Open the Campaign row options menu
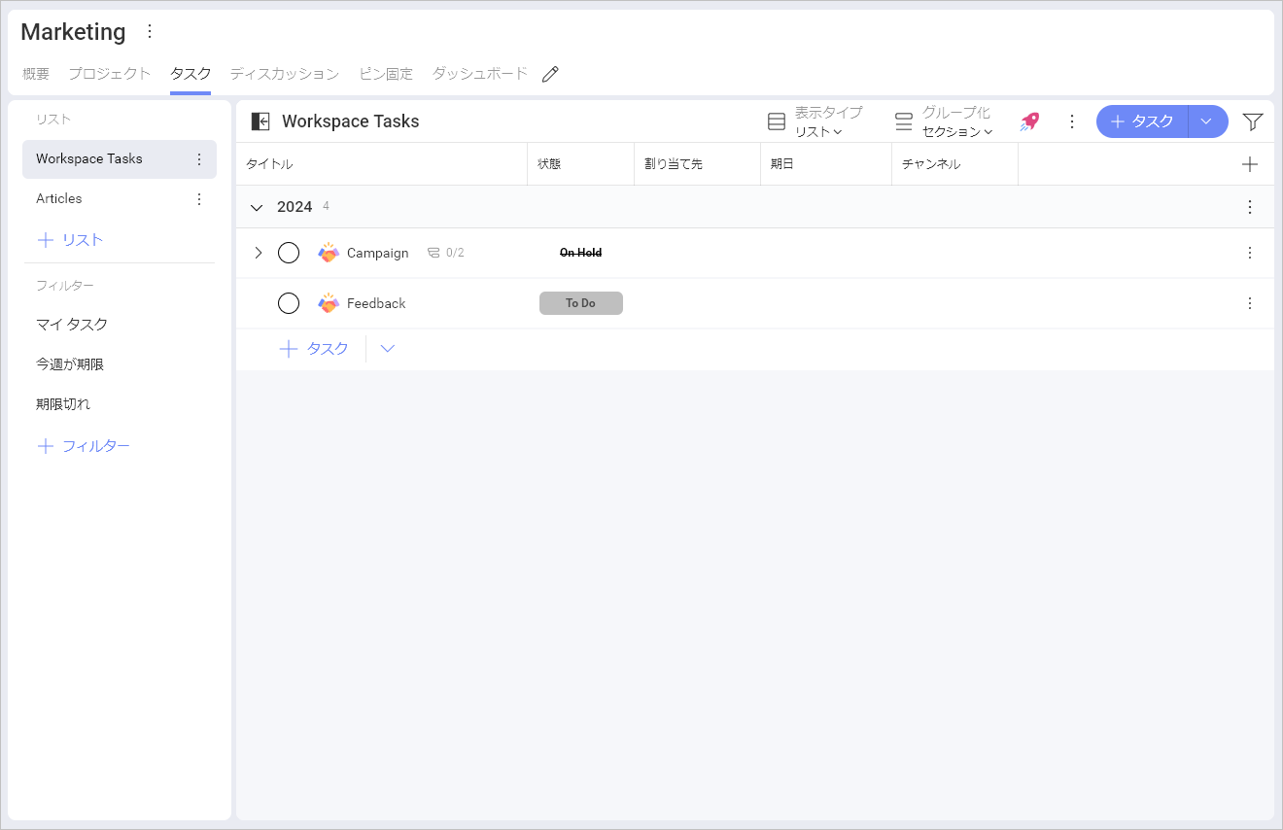This screenshot has height=830, width=1283. (x=1250, y=253)
